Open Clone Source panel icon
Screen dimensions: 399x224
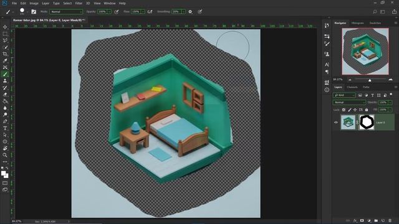pos(327,54)
